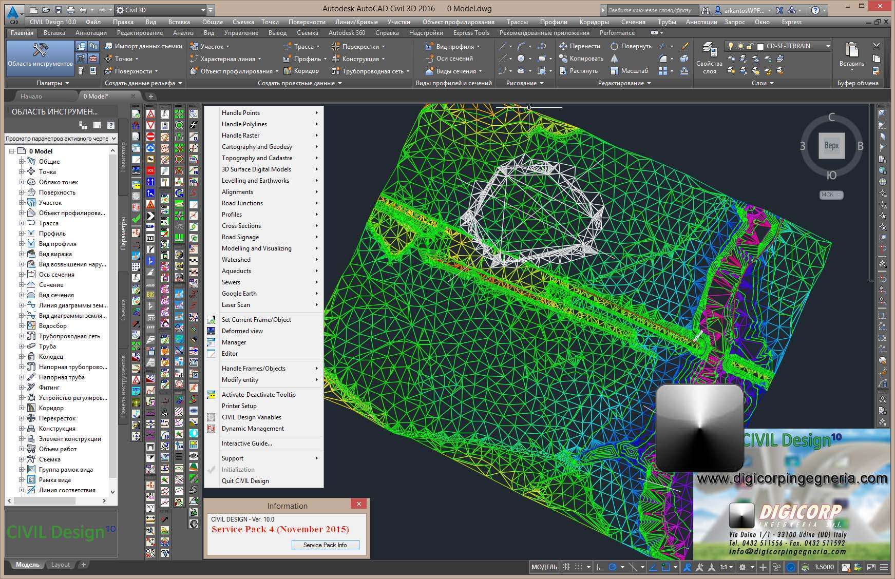Switch to the Аннотации ribbon tab

coord(91,33)
